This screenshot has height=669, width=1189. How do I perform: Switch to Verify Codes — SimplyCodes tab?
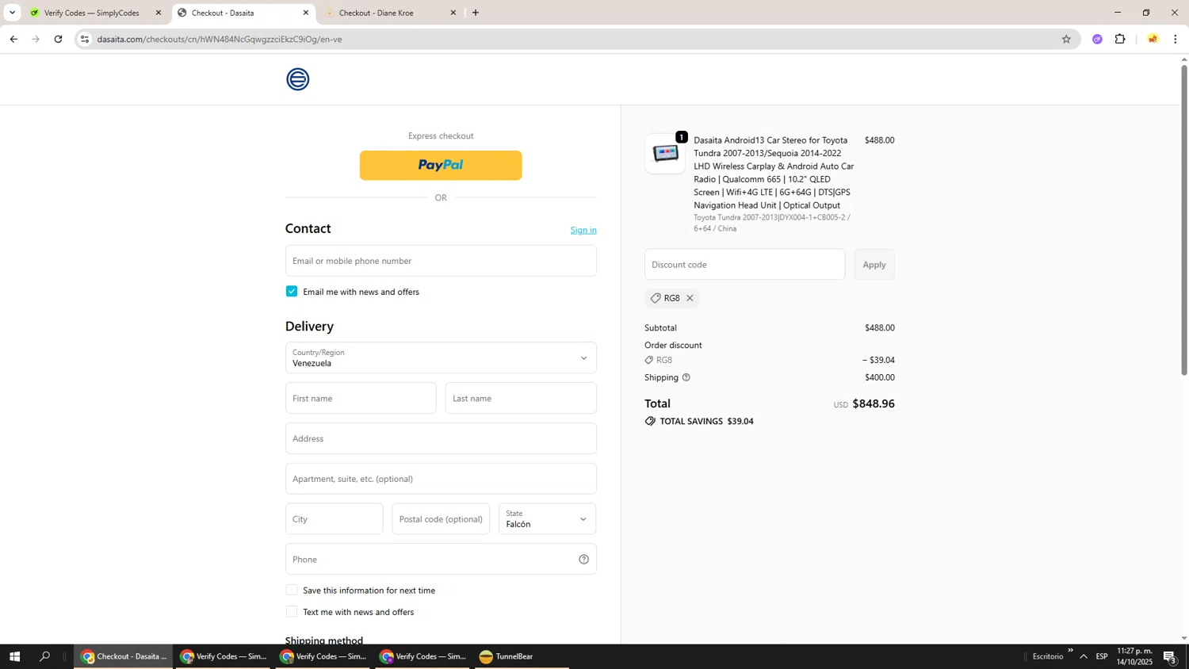[92, 13]
